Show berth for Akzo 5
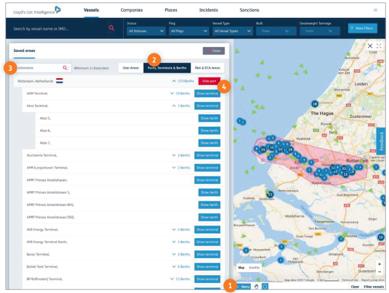The width and height of the screenshot is (389, 293). [x=209, y=119]
